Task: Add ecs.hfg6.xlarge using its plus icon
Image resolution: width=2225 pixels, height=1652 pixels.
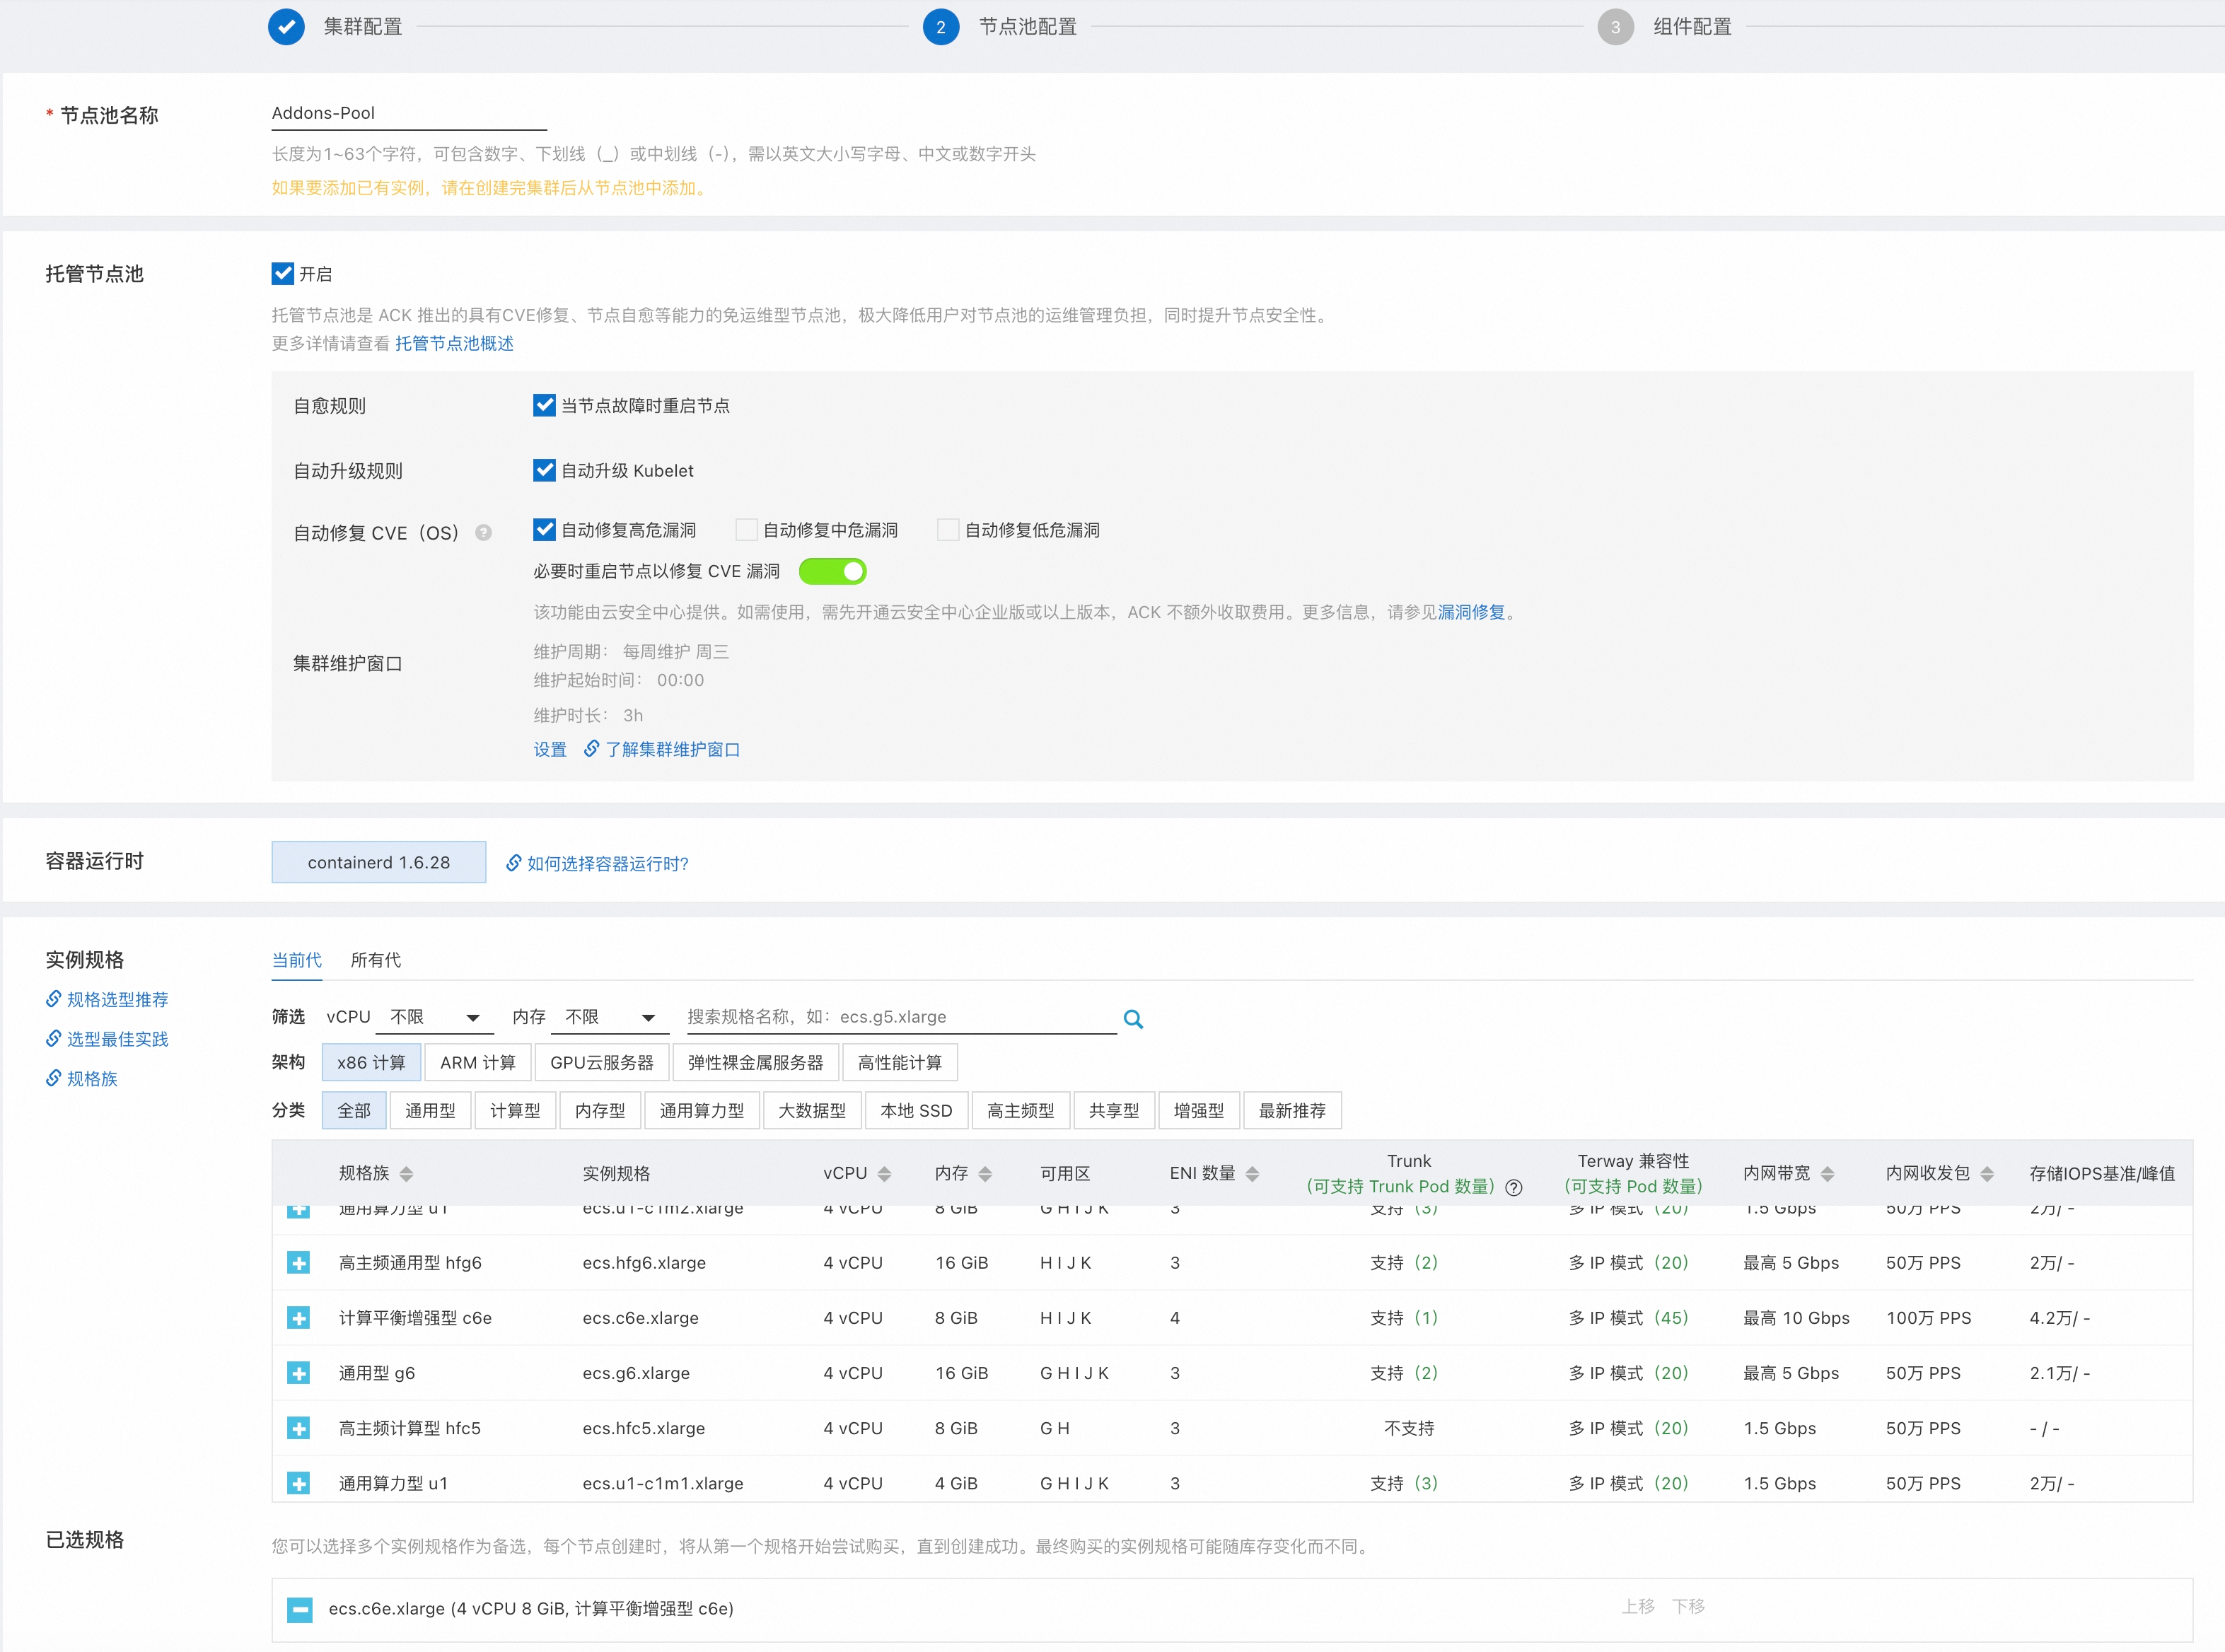Action: click(298, 1263)
